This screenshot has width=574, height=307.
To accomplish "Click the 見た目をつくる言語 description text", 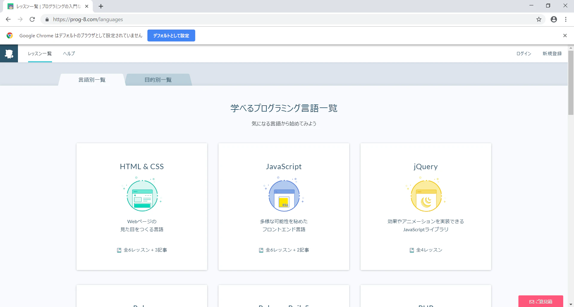I will pyautogui.click(x=142, y=229).
